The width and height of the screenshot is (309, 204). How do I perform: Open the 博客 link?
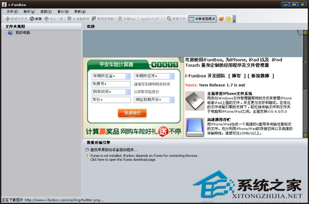pyautogui.click(x=237, y=76)
